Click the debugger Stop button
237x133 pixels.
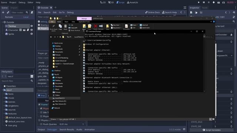41,95
